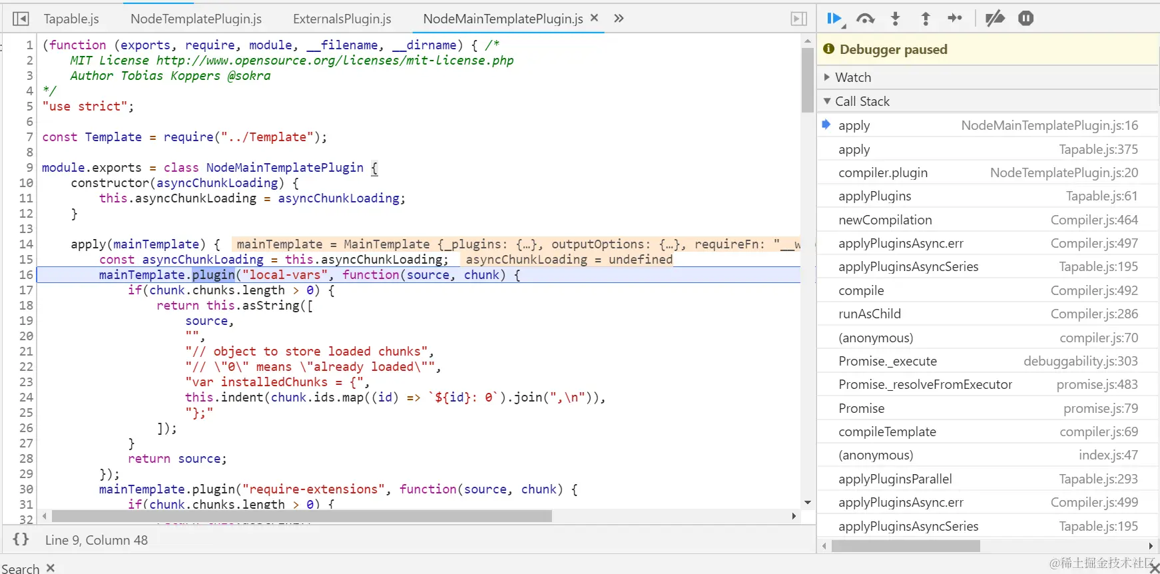Select the applyPluginsParallel call stack frame
The width and height of the screenshot is (1160, 574).
click(x=988, y=479)
